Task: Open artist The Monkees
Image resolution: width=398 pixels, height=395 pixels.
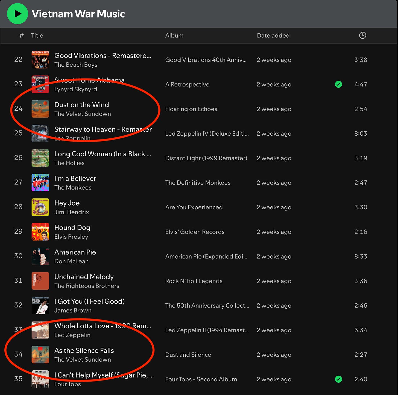Action: (73, 188)
